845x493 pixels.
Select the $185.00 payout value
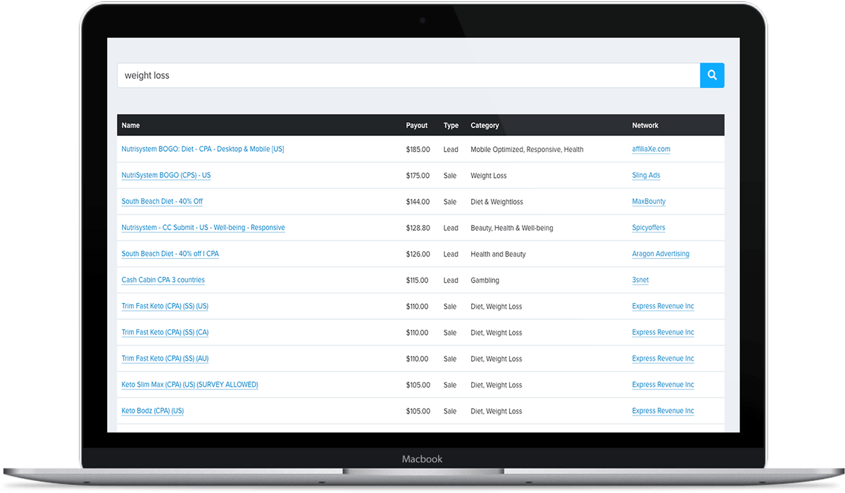point(418,149)
